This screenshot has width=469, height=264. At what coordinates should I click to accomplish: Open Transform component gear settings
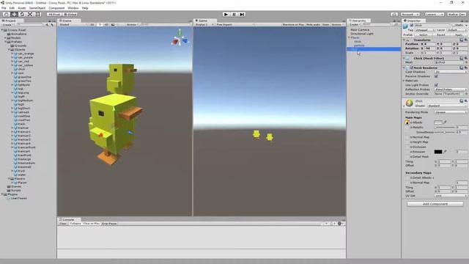click(x=466, y=40)
